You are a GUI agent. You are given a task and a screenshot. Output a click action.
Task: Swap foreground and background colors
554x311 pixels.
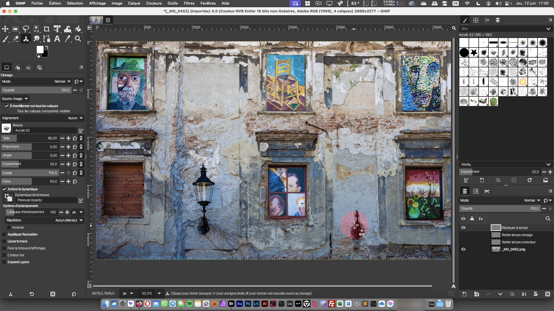(47, 47)
